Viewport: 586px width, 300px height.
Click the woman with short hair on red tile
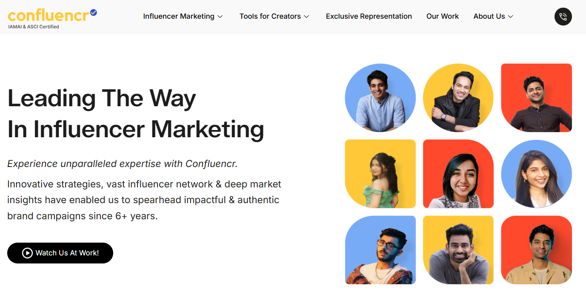458,174
